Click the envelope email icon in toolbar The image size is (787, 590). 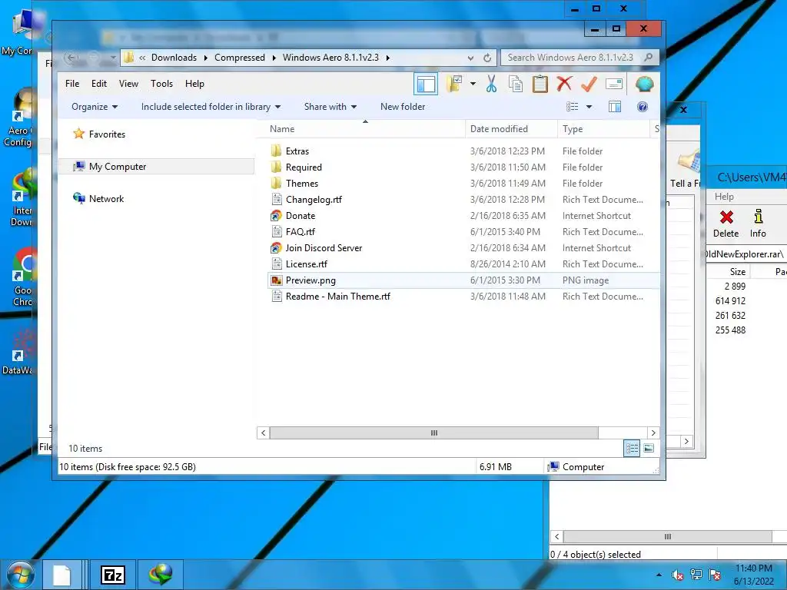pos(614,84)
